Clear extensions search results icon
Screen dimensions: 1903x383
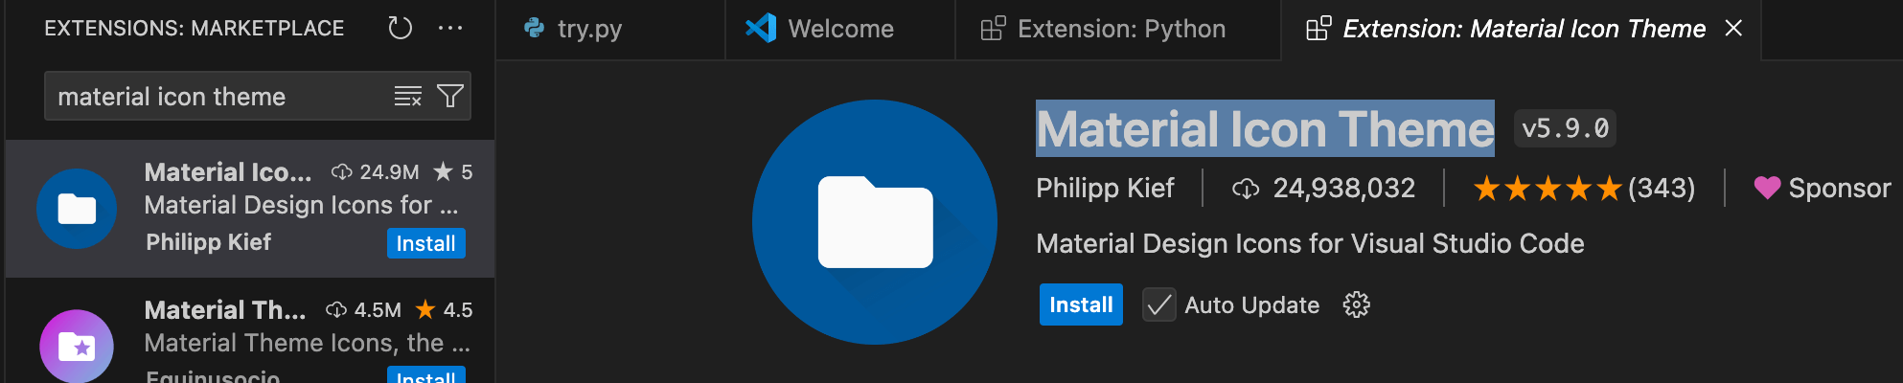[407, 96]
